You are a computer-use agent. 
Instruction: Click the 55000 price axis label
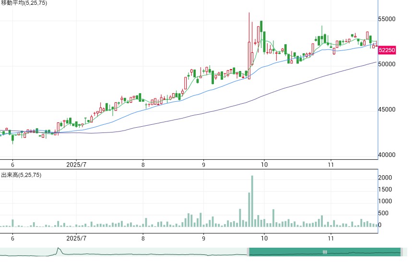click(387, 19)
